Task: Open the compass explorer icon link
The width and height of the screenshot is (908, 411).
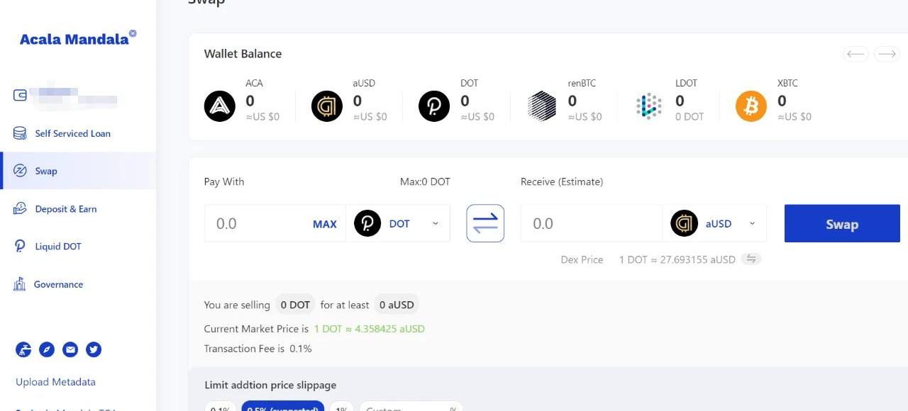Action: pos(46,349)
